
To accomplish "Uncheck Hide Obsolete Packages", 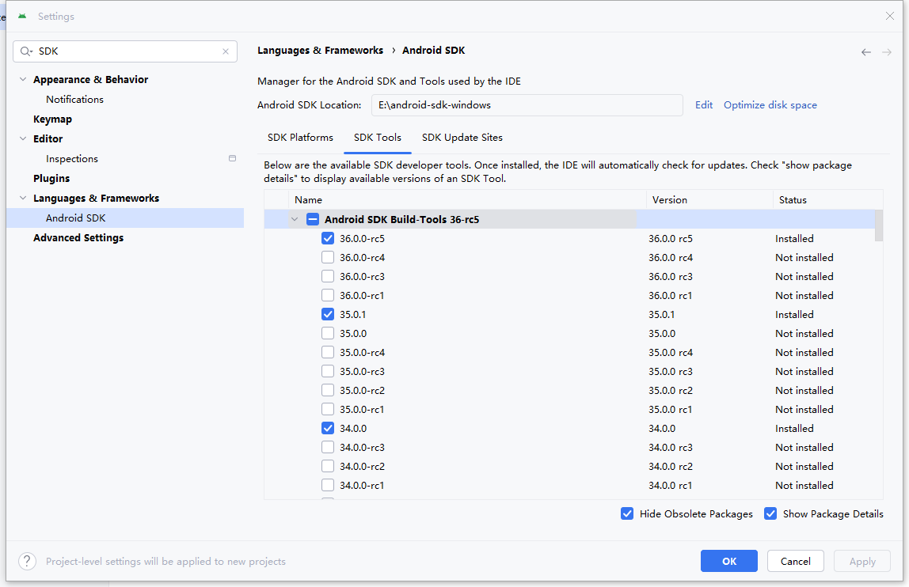I will pyautogui.click(x=627, y=513).
